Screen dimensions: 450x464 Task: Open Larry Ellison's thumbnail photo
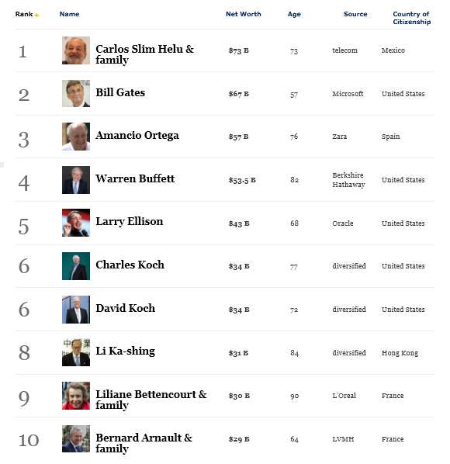(76, 223)
